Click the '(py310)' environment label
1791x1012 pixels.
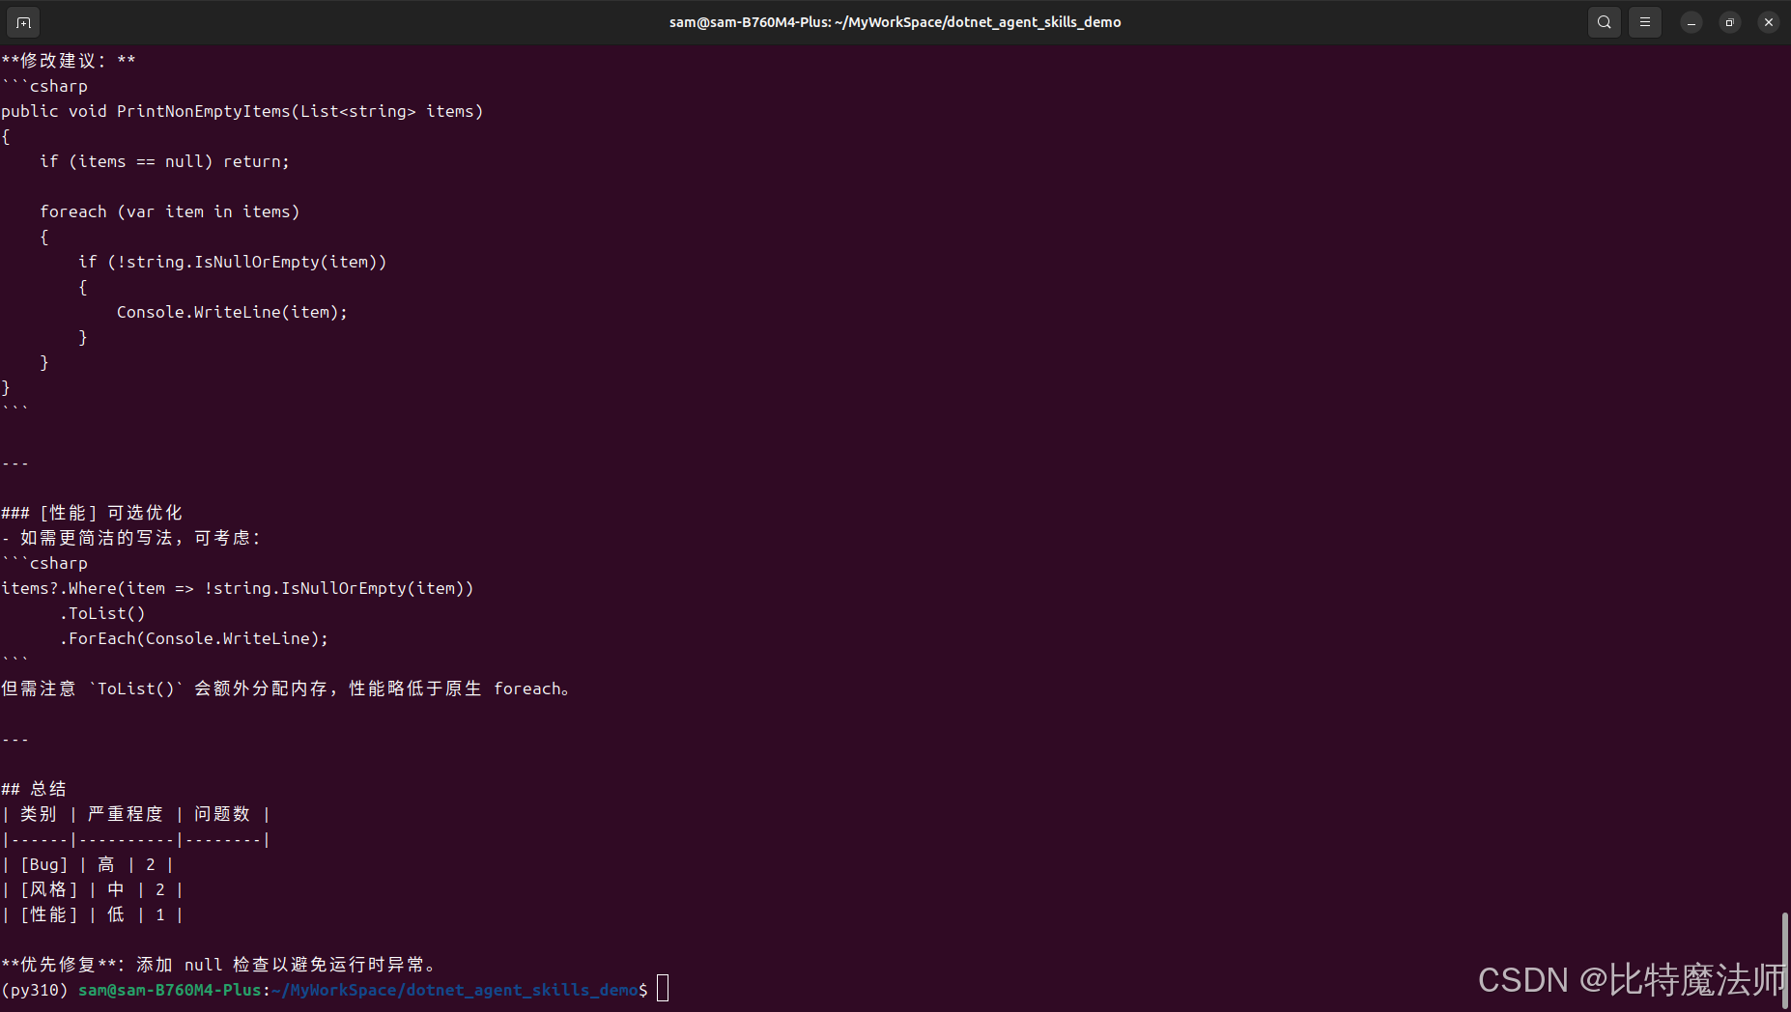point(35,990)
